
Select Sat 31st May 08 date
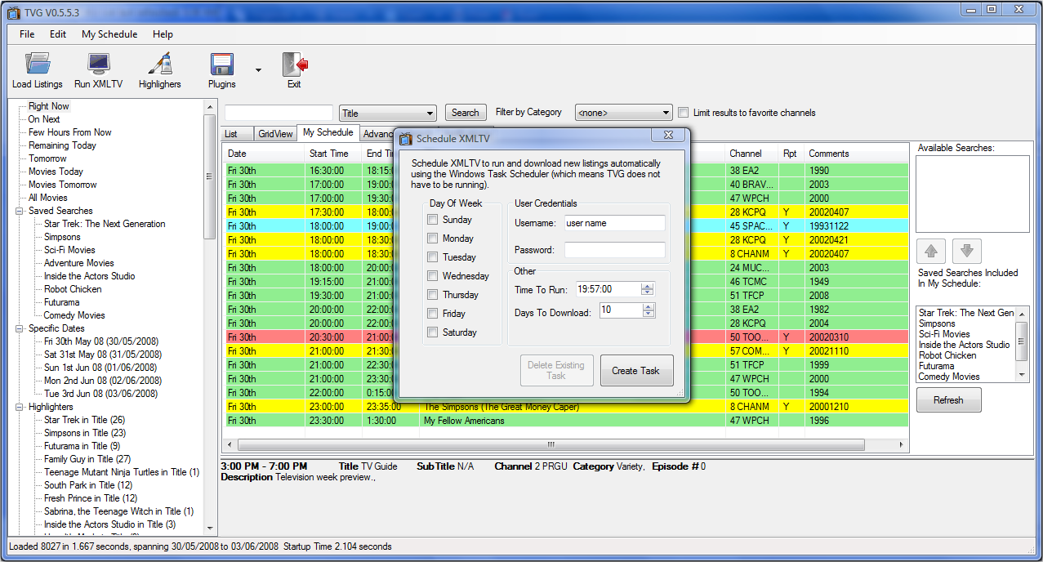(x=103, y=355)
